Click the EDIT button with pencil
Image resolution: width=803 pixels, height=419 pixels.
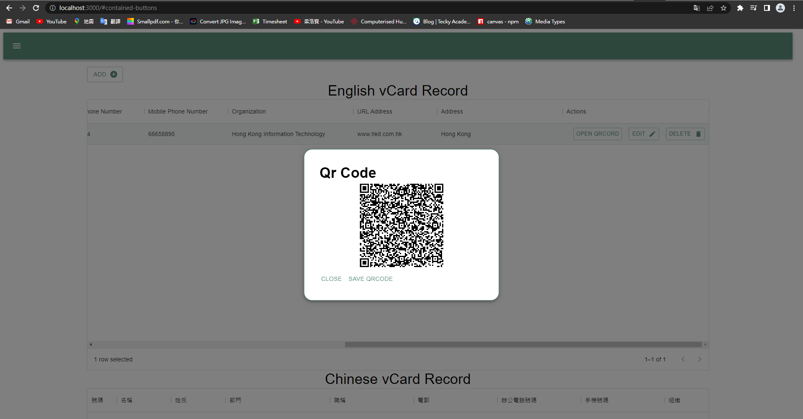coord(644,134)
